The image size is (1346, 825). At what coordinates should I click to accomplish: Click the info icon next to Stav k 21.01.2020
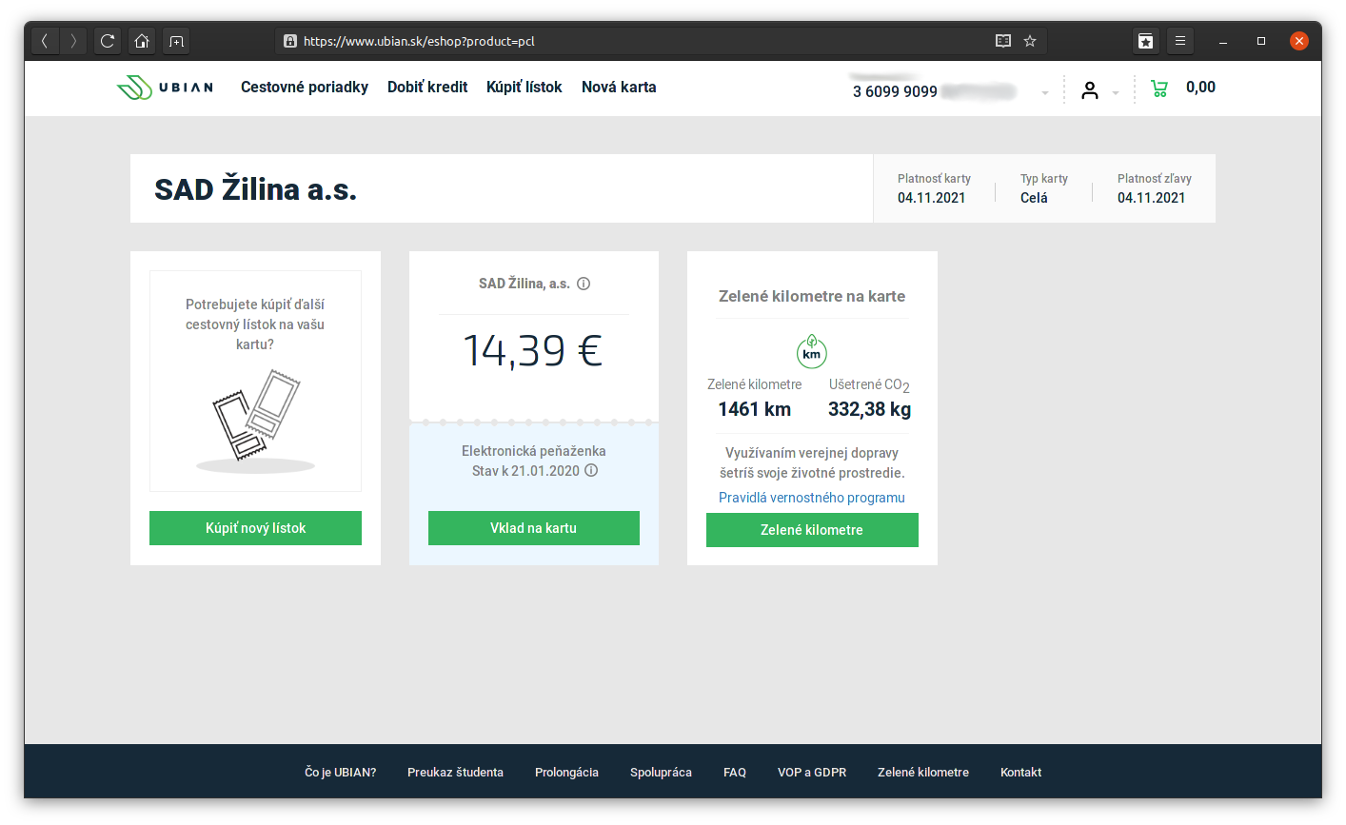click(591, 470)
